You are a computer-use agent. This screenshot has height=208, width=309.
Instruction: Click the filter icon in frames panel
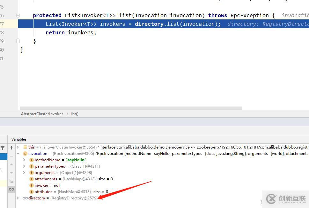[3, 148]
